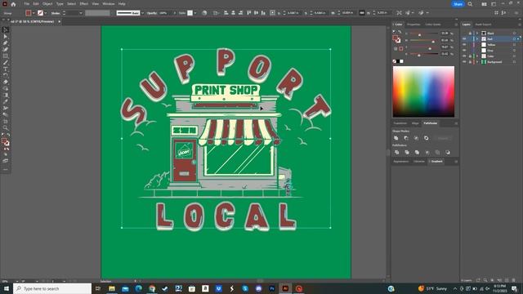This screenshot has height=294, width=523.
Task: Expand the Black layer disclosure triangle
Action: pyautogui.click(x=477, y=33)
